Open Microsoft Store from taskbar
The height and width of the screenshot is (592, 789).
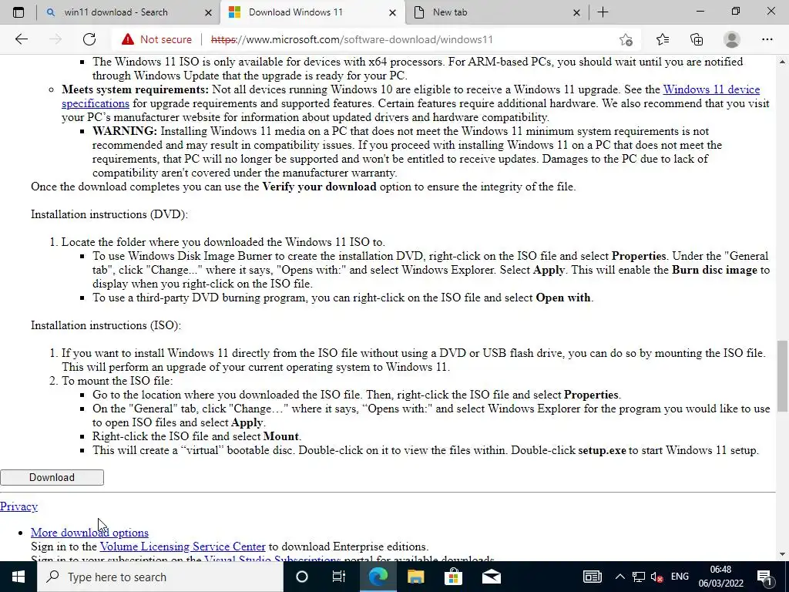pyautogui.click(x=453, y=577)
